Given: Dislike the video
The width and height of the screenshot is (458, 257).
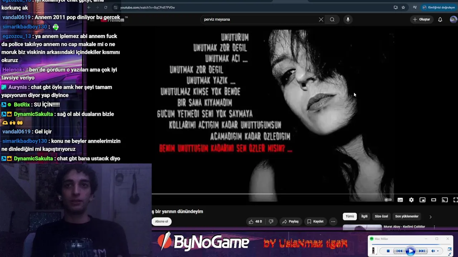Looking at the screenshot, I should 271,222.
